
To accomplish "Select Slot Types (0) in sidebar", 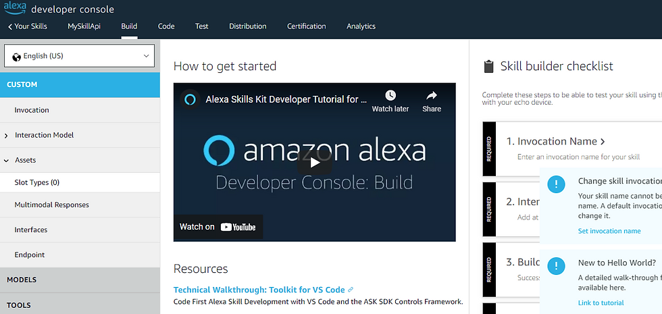I will coord(80,183).
